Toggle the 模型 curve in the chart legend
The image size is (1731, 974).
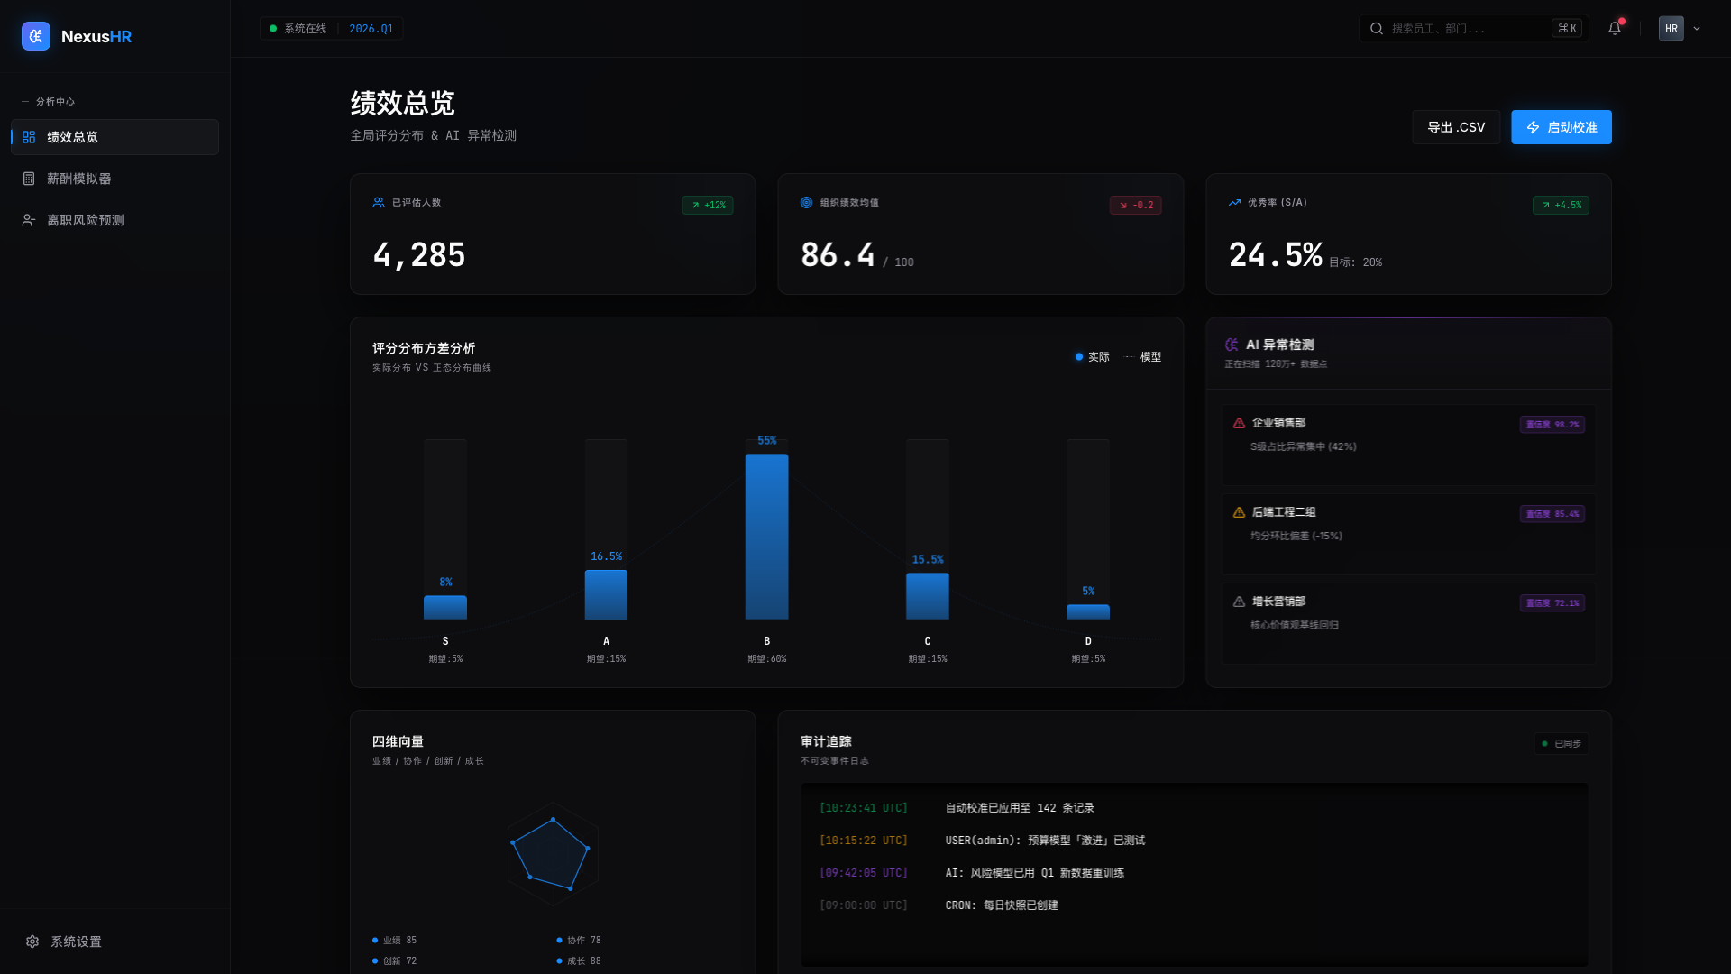coord(1143,357)
